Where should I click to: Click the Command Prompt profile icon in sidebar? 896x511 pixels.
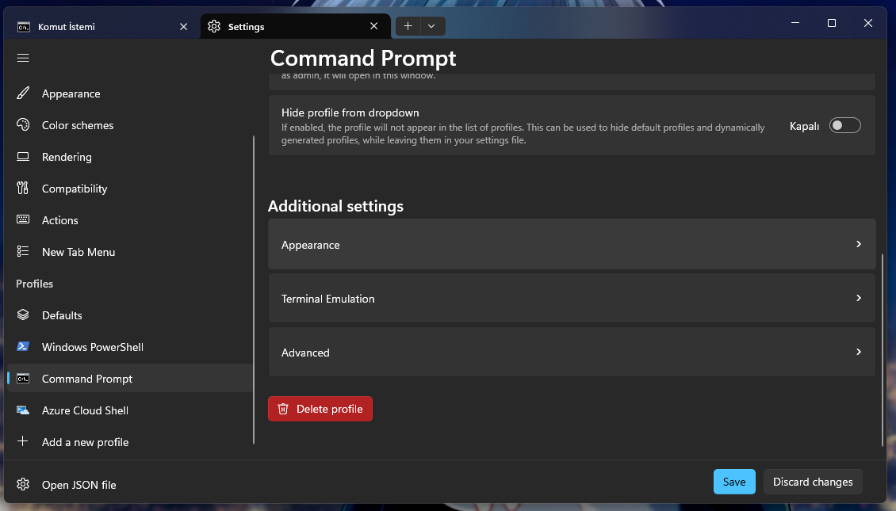23,379
